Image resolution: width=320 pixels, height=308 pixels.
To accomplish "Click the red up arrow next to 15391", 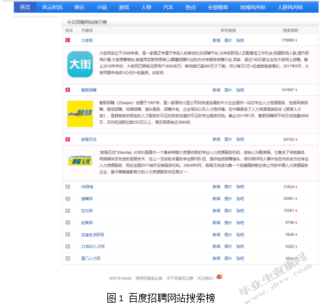I will (296, 211).
